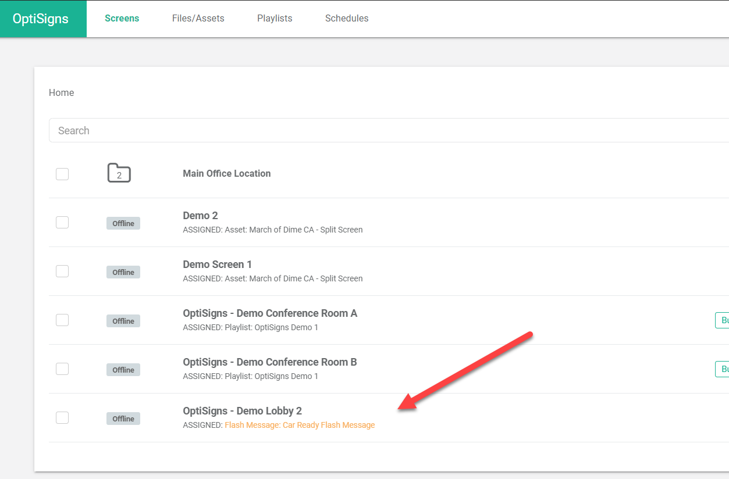The height and width of the screenshot is (479, 729).
Task: Click Conference Room B's assigned playlist text
Action: pos(251,376)
